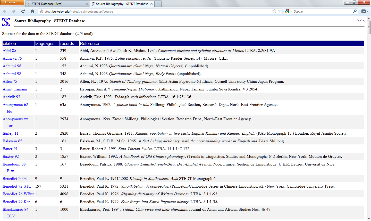371x221 pixels.
Task: Reload the current page
Action: [23, 11]
